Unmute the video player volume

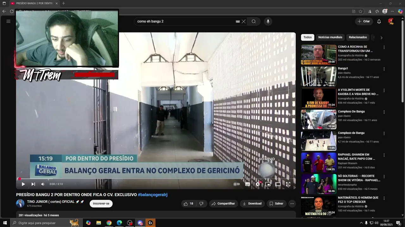pyautogui.click(x=43, y=184)
